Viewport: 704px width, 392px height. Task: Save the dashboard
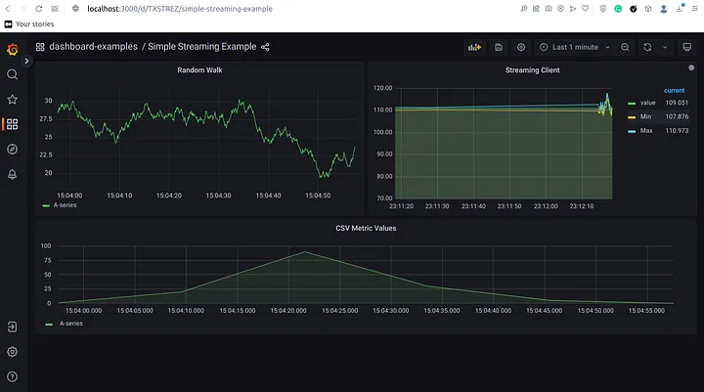click(499, 47)
